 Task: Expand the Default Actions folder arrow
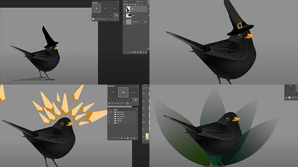coord(113,112)
